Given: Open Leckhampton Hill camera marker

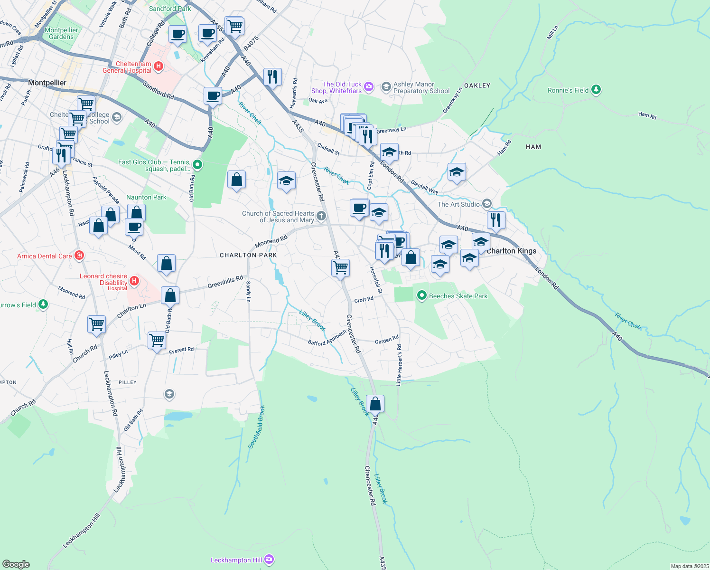Looking at the screenshot, I should [269, 560].
